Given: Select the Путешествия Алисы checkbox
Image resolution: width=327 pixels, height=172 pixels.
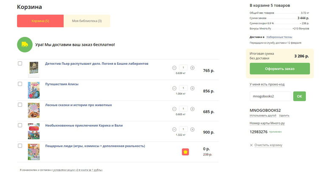Looking at the screenshot, I should coord(20,84).
